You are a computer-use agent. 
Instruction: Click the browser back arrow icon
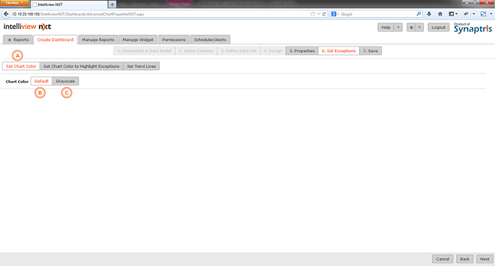6,14
